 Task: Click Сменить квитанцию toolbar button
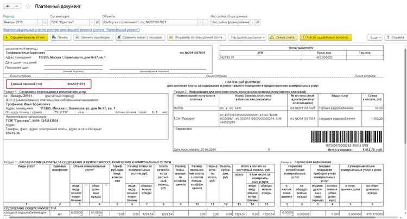[92, 37]
